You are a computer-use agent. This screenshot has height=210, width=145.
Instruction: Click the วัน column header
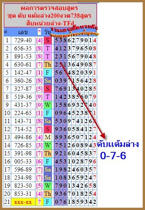tap(47, 32)
